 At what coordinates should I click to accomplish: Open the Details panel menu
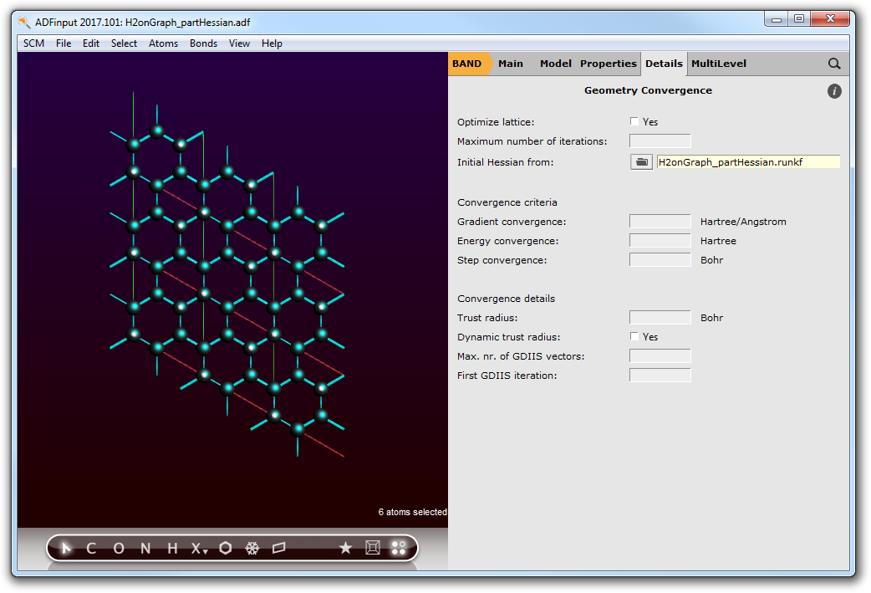[664, 64]
